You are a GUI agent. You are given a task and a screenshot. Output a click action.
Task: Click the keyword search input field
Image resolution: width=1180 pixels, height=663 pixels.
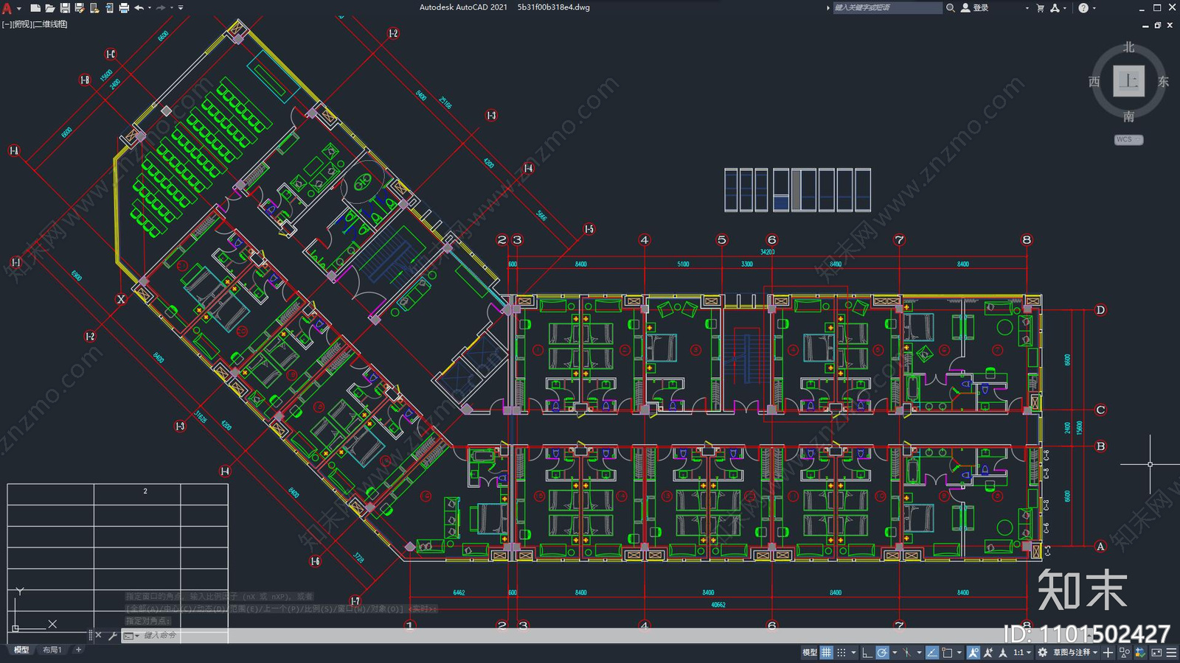coord(887,8)
